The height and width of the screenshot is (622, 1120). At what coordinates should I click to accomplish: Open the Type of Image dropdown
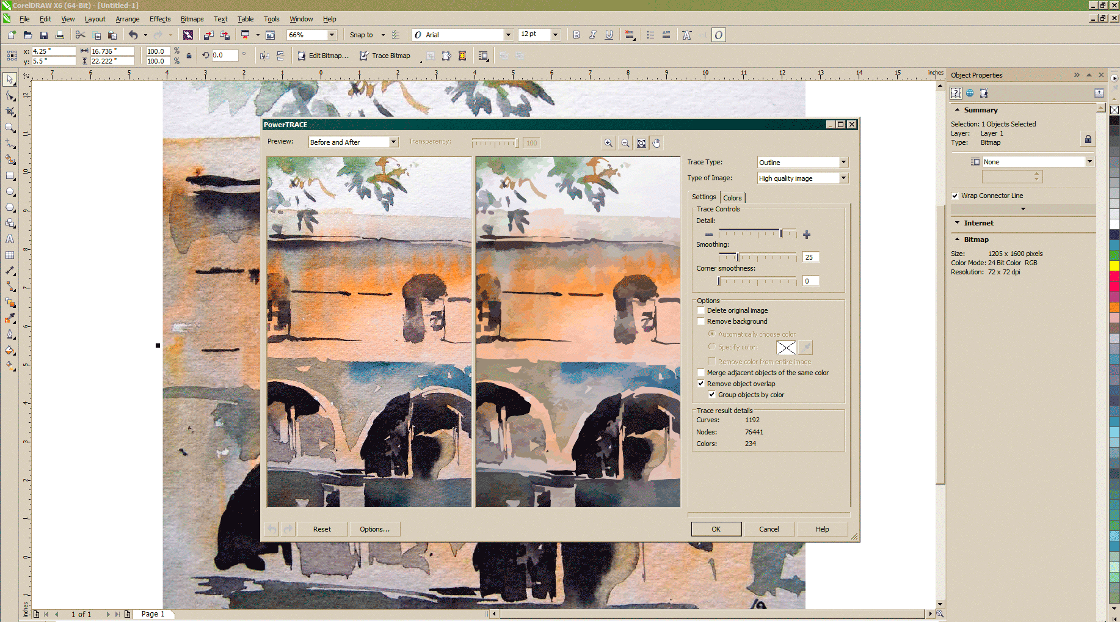843,178
